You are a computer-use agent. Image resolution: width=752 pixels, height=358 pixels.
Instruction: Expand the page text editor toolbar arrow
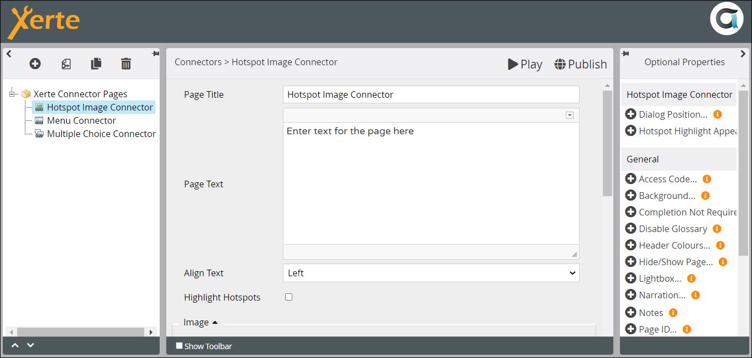tap(570, 115)
